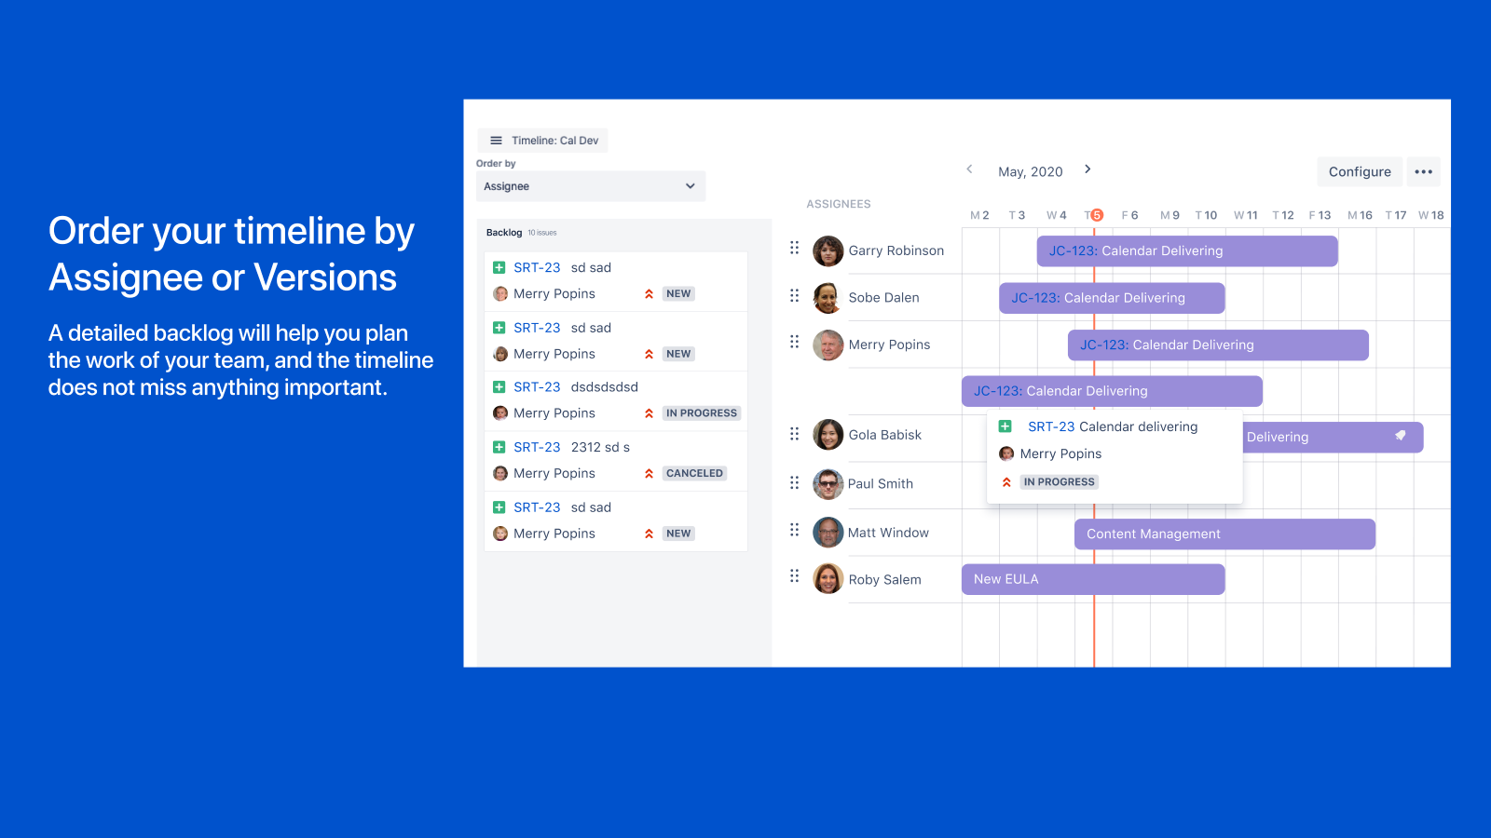Click the Configure button

1359,171
